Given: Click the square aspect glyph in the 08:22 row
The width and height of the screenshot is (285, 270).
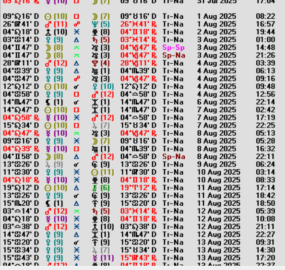Looking at the screenshot, I should pos(76,16).
